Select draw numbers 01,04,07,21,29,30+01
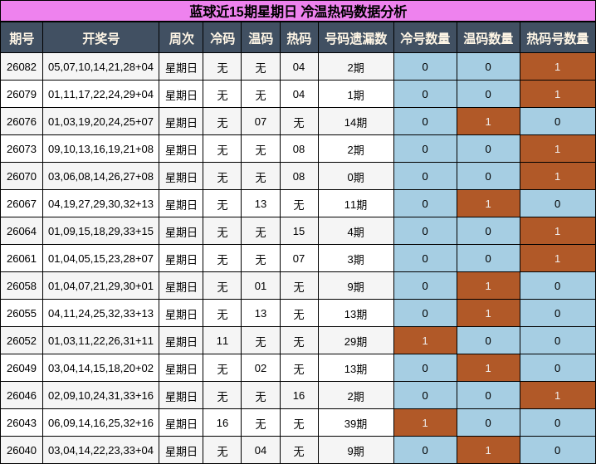 click(x=100, y=286)
